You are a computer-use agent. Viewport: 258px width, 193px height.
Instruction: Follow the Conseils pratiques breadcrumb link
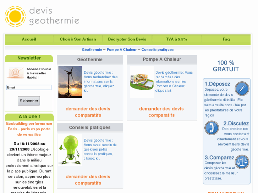[158, 50]
